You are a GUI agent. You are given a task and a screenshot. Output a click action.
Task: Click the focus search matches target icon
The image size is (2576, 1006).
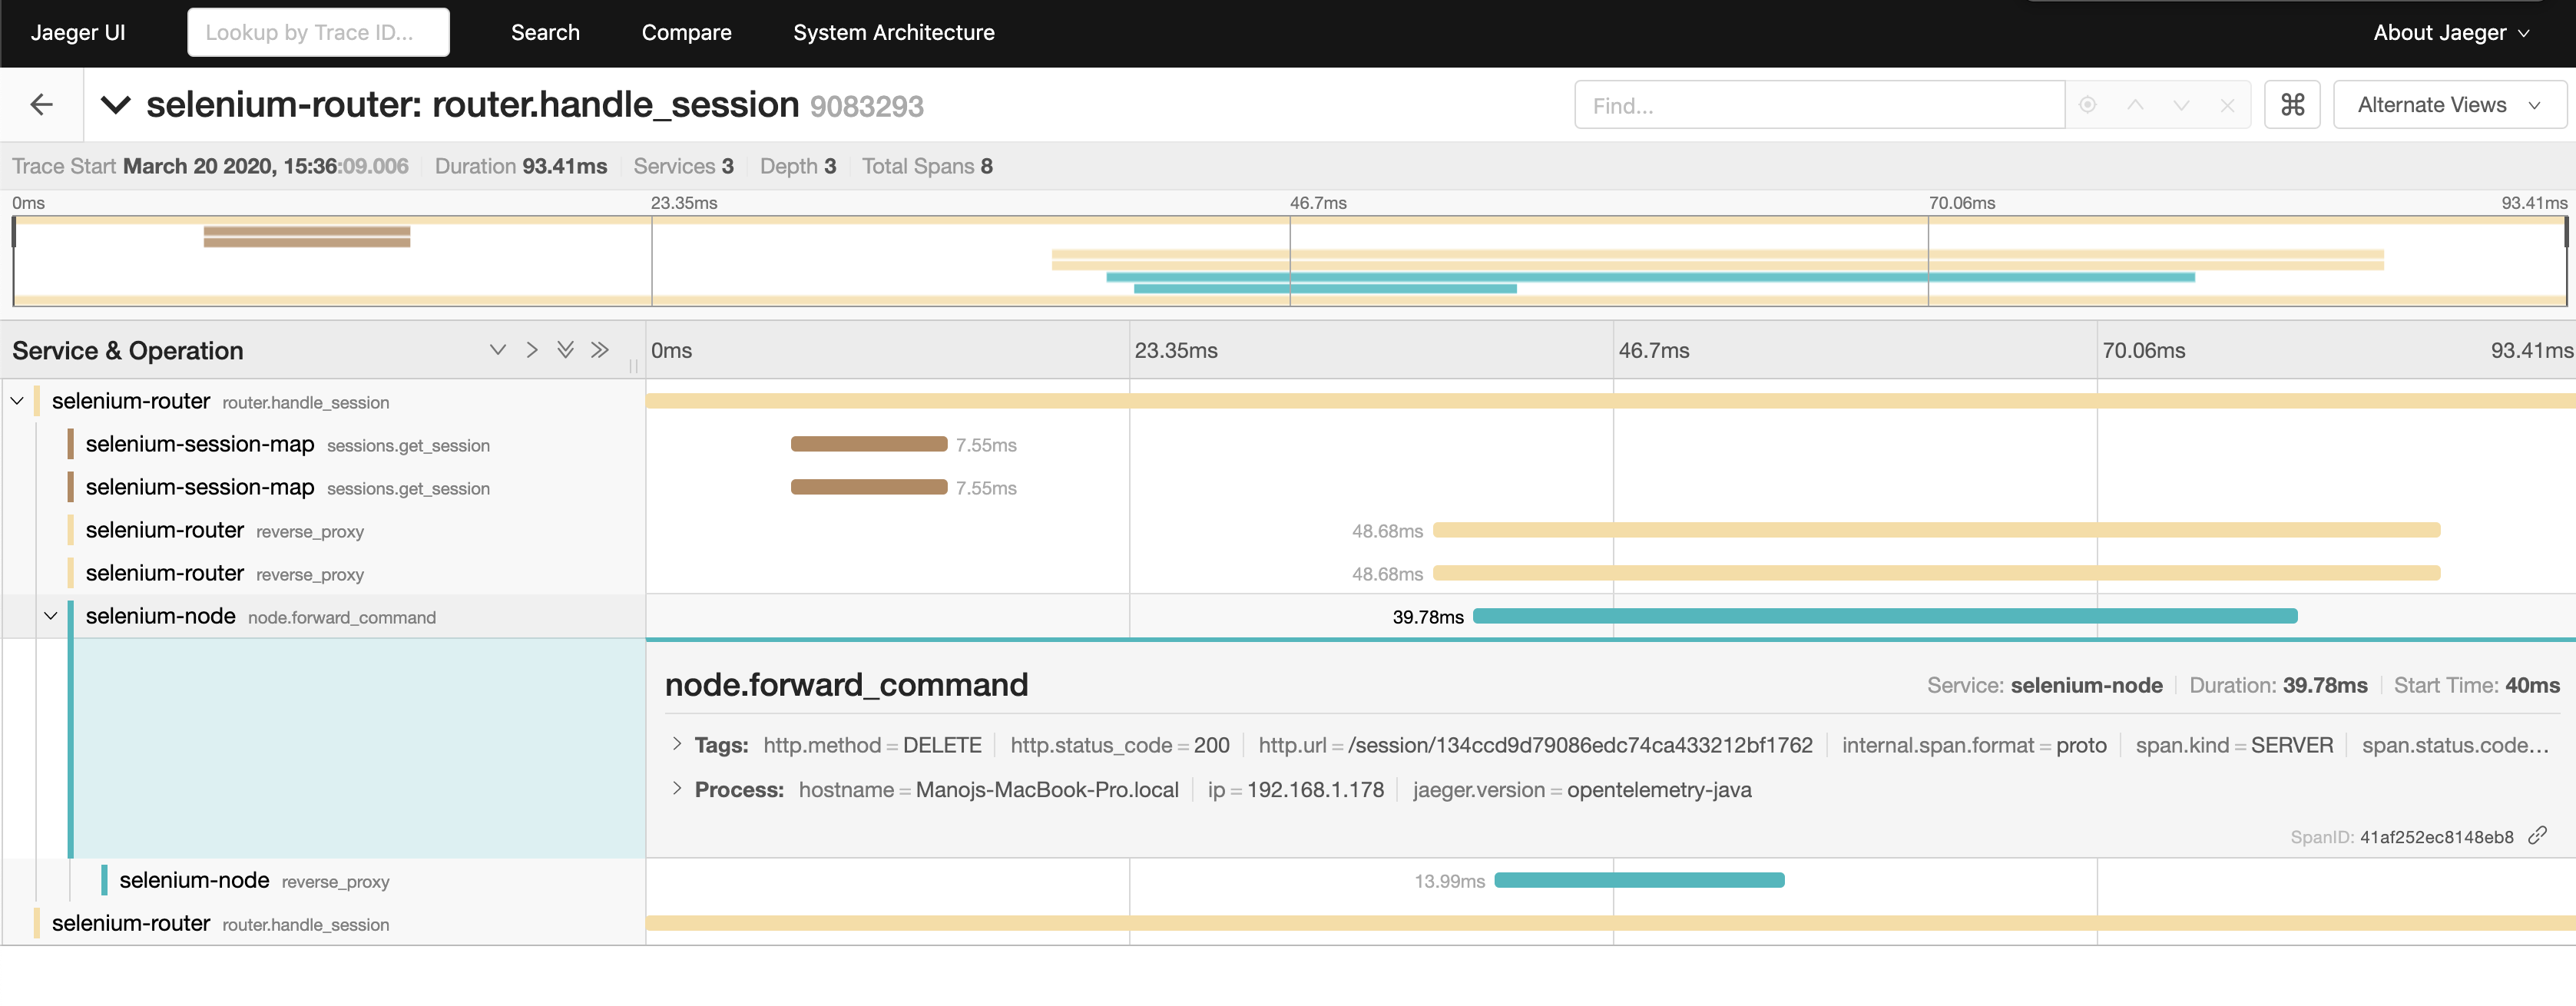click(2087, 104)
